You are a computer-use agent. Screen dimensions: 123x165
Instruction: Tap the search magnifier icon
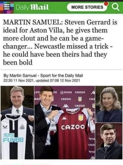[115, 7]
